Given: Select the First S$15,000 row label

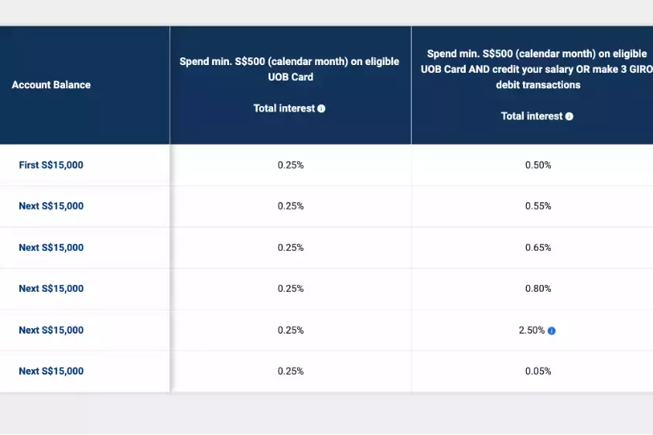Looking at the screenshot, I should tap(51, 165).
